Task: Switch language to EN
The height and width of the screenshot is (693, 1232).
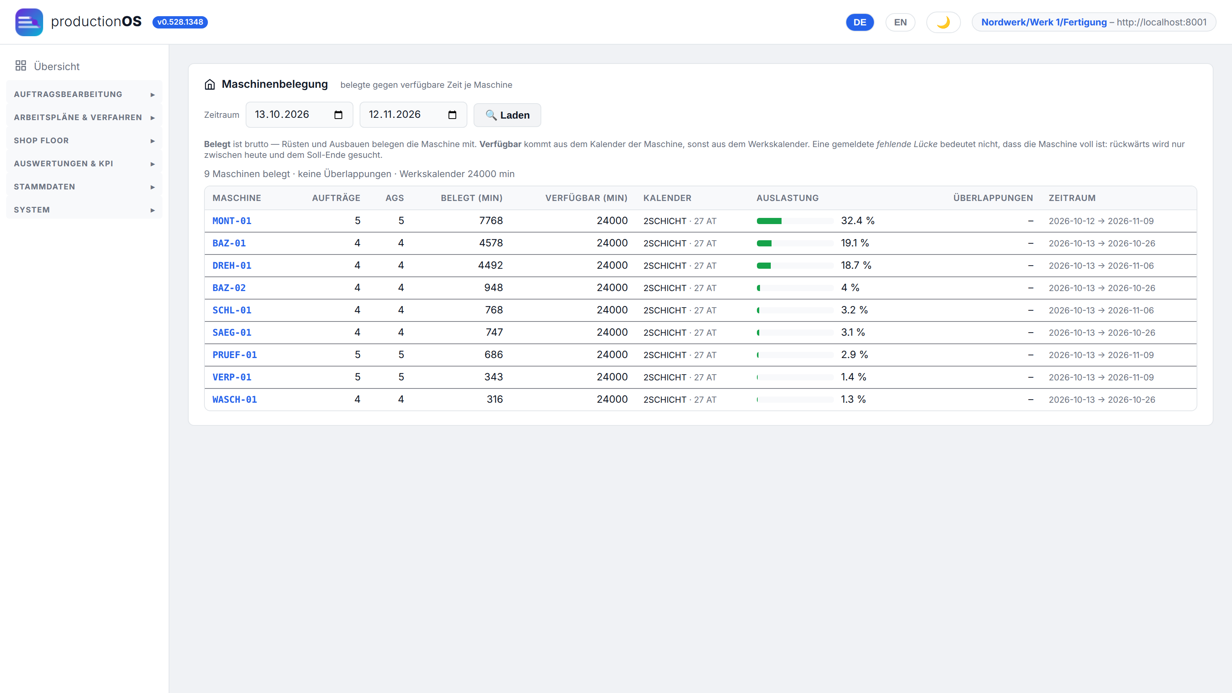Action: (900, 22)
